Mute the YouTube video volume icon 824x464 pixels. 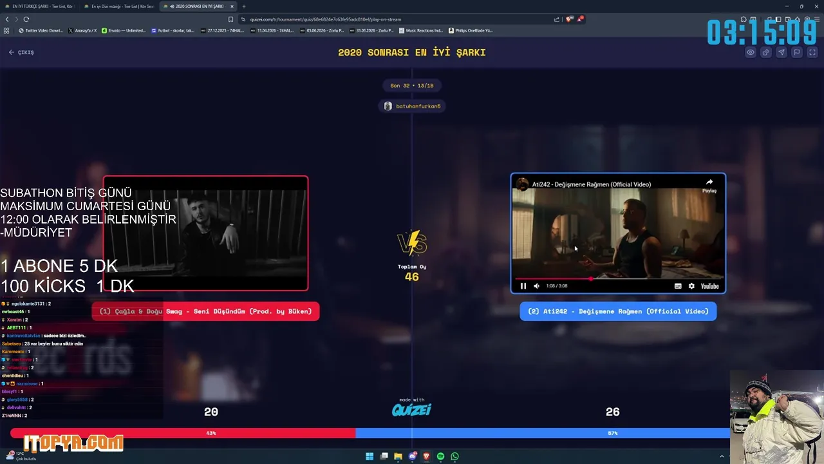pyautogui.click(x=536, y=286)
